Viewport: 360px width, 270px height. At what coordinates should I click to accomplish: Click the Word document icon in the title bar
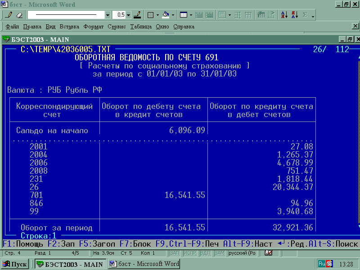click(x=4, y=4)
